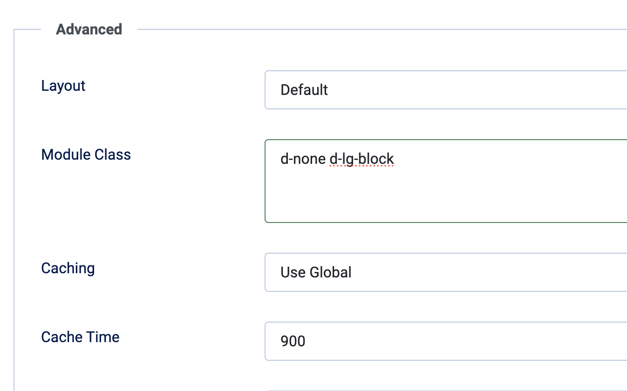This screenshot has width=627, height=391.
Task: Click blank area right of Default text
Action: 466,90
